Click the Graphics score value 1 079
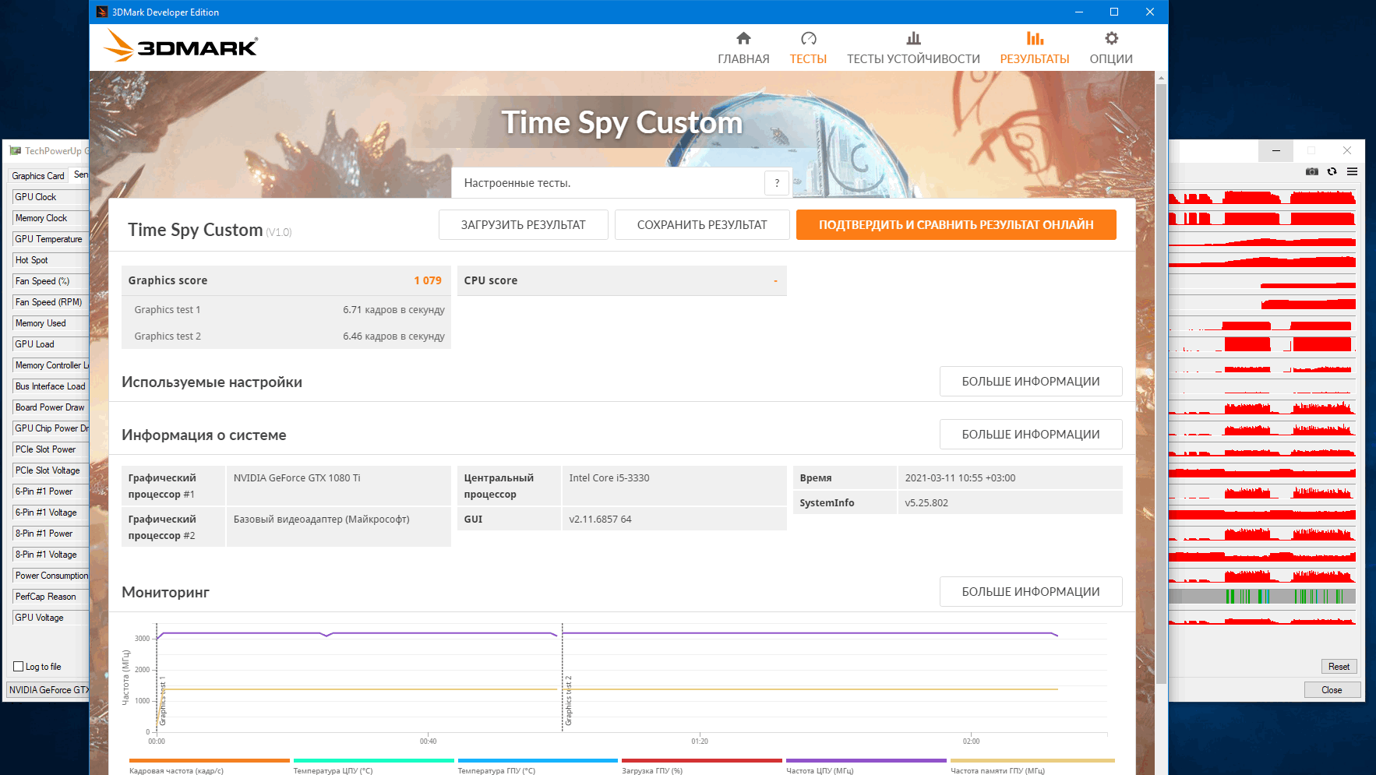The width and height of the screenshot is (1376, 775). coord(428,280)
